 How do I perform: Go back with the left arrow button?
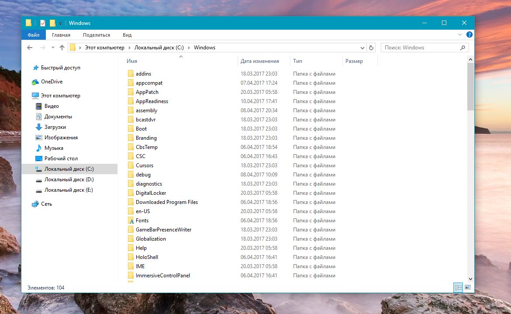[30, 48]
